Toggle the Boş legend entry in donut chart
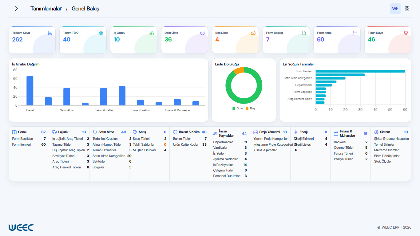 [x=251, y=108]
